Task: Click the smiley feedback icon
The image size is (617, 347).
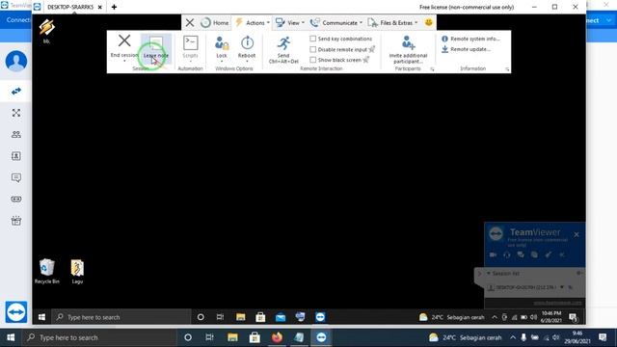Action: click(428, 22)
